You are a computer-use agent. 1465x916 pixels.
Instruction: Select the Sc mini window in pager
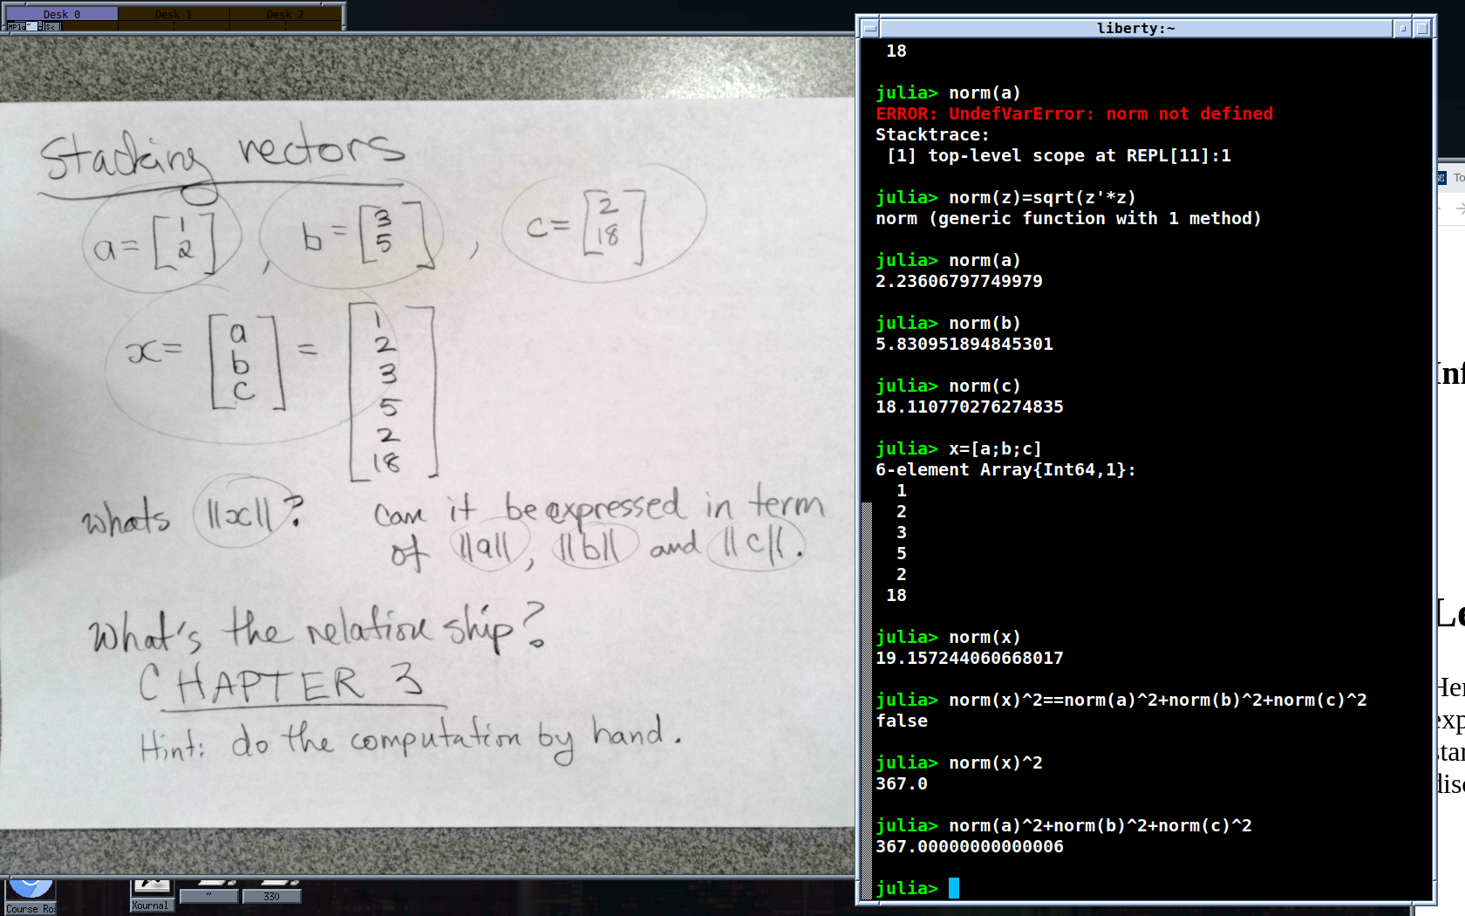pyautogui.click(x=51, y=27)
